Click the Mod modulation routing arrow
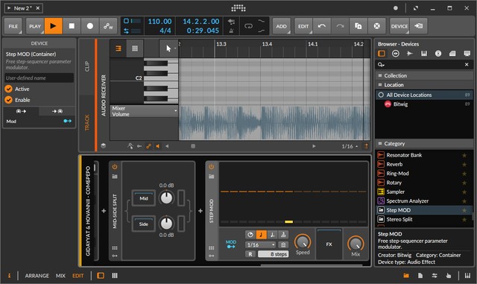Screen dimensions: 477x284 68,122
